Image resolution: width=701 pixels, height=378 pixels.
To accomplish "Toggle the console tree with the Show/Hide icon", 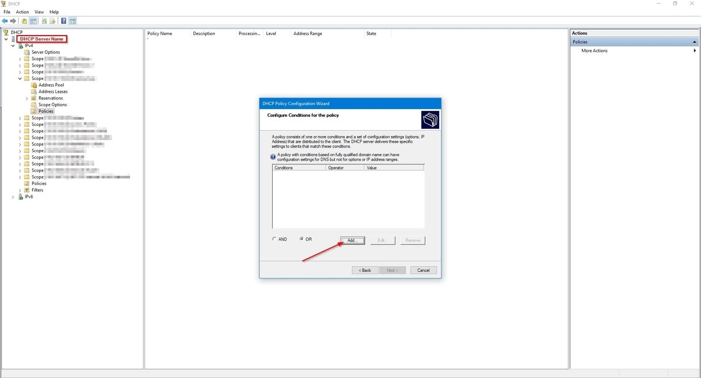I will click(x=33, y=21).
